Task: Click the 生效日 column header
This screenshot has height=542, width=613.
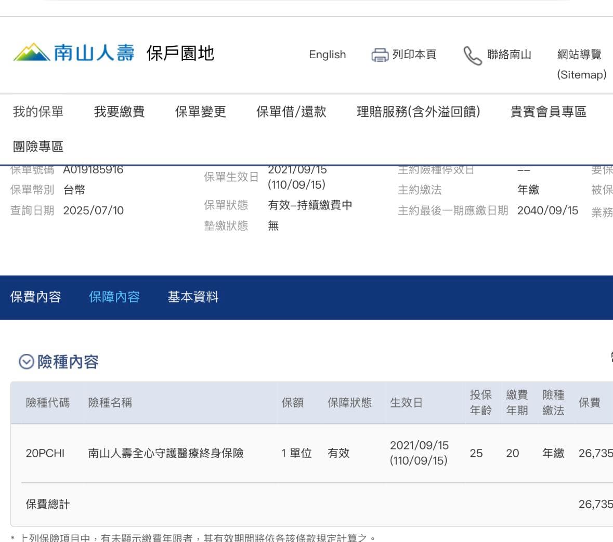Action: [x=407, y=403]
